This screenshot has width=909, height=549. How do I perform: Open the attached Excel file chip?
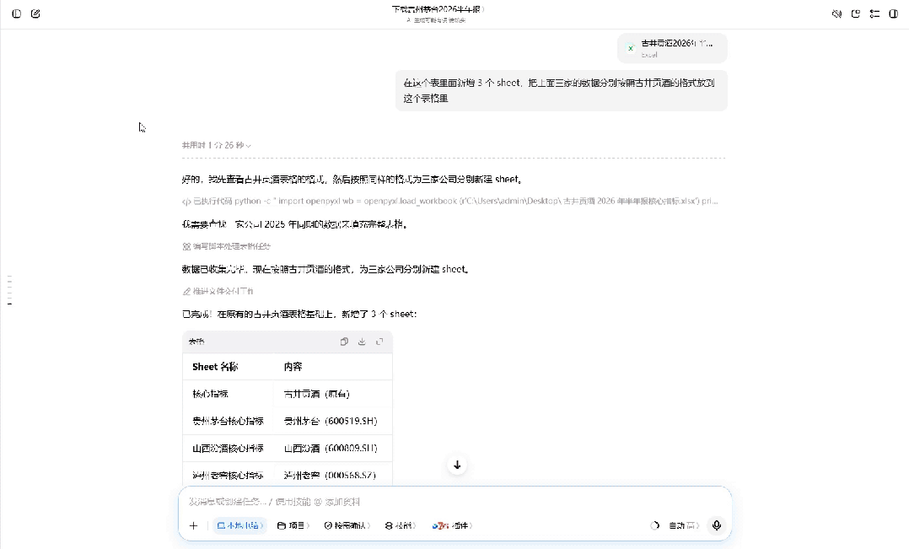point(672,48)
